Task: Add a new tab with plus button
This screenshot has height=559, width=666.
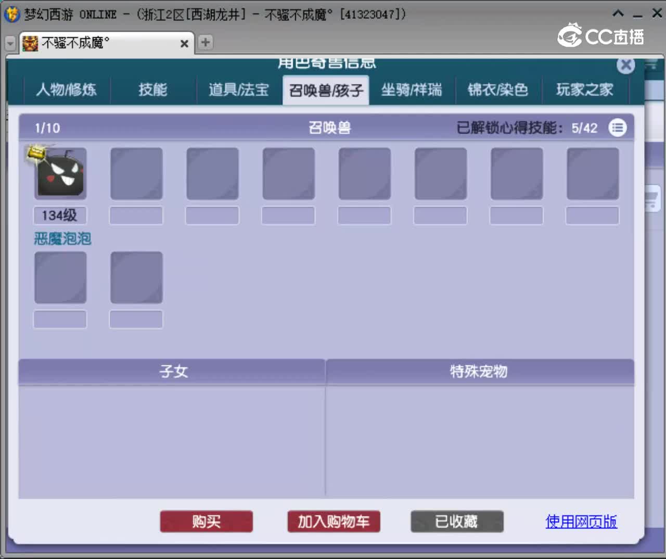Action: click(206, 42)
